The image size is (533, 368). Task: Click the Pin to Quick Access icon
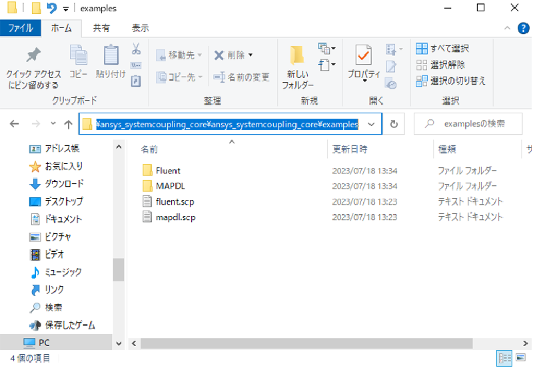(x=33, y=57)
